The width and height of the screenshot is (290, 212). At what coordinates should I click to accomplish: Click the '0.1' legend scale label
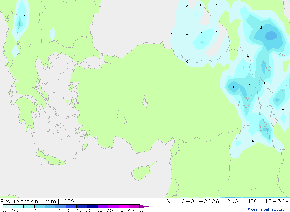coord(5,210)
